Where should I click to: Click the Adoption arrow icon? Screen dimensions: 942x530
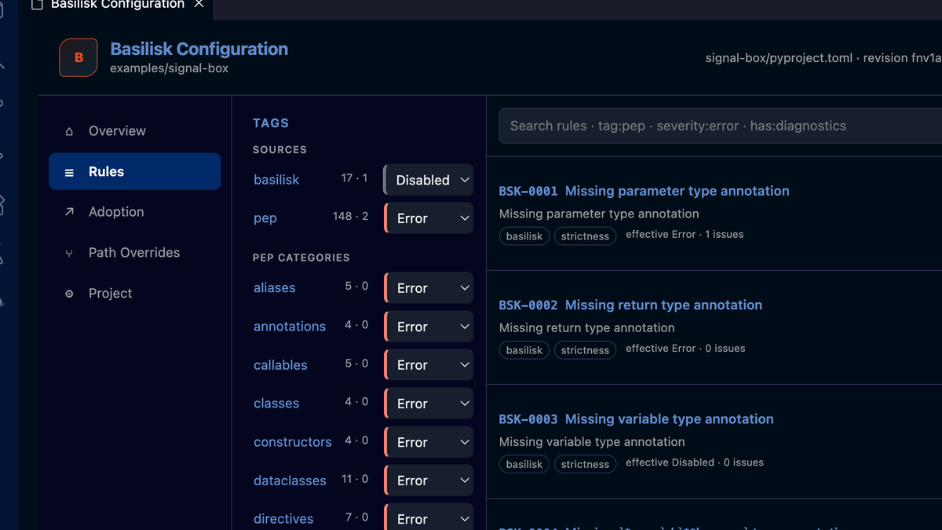(69, 212)
